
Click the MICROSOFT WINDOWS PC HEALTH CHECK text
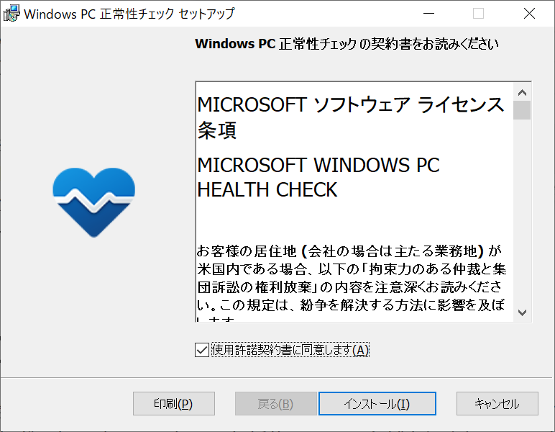tap(318, 177)
